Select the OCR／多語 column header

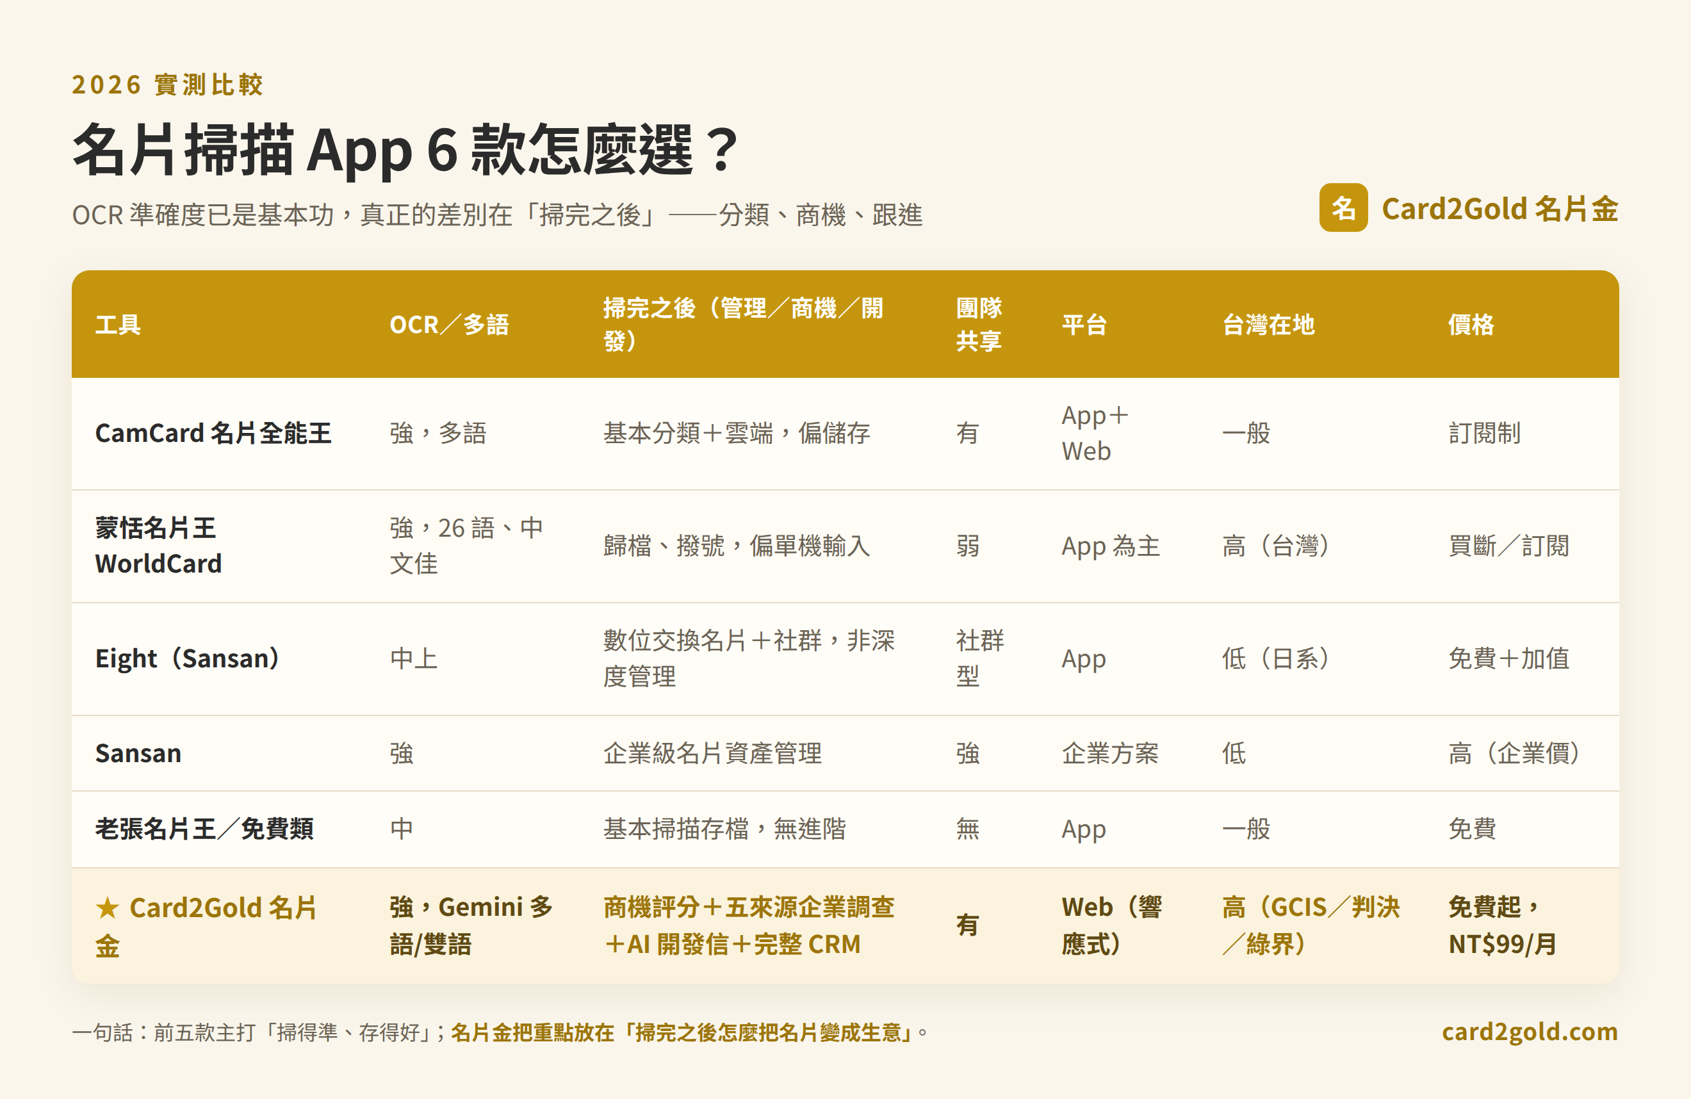pyautogui.click(x=449, y=325)
